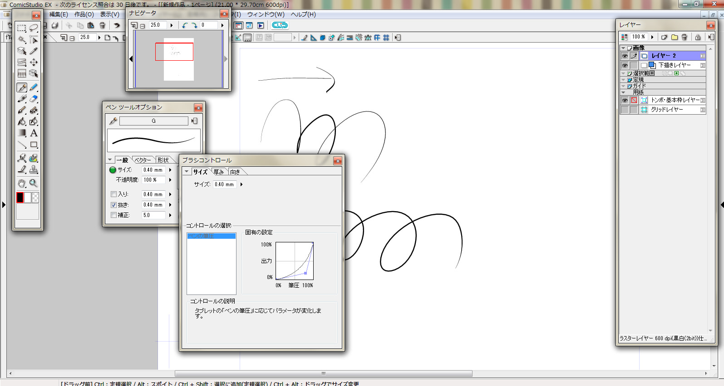Select the Eraser tool in toolbox
Image resolution: width=724 pixels, height=386 pixels.
coord(34,99)
